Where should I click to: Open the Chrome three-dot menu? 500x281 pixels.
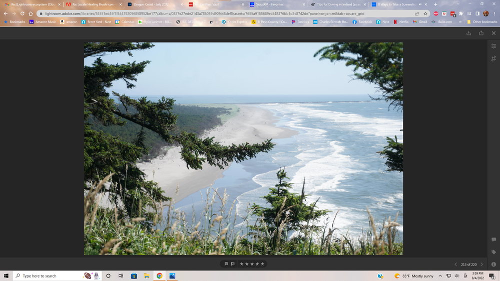[x=494, y=13]
